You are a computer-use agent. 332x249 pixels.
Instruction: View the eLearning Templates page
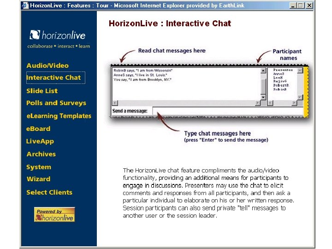click(x=59, y=116)
